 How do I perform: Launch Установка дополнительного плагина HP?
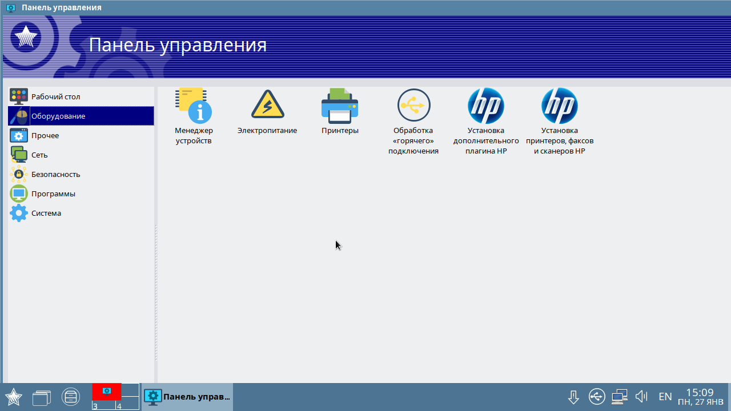(x=485, y=106)
